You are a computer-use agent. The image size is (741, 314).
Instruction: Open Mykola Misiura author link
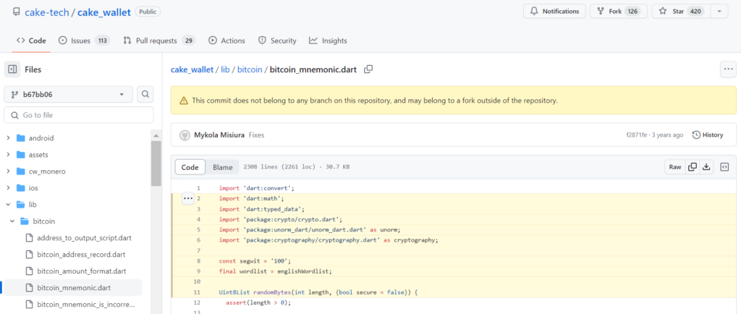pyautogui.click(x=219, y=135)
